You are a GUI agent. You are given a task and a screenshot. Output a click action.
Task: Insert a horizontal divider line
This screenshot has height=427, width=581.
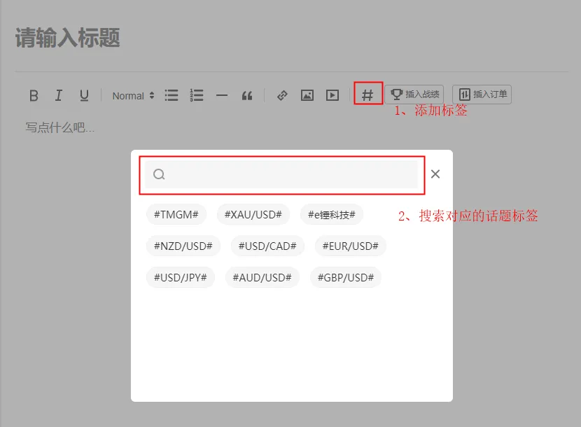(222, 96)
